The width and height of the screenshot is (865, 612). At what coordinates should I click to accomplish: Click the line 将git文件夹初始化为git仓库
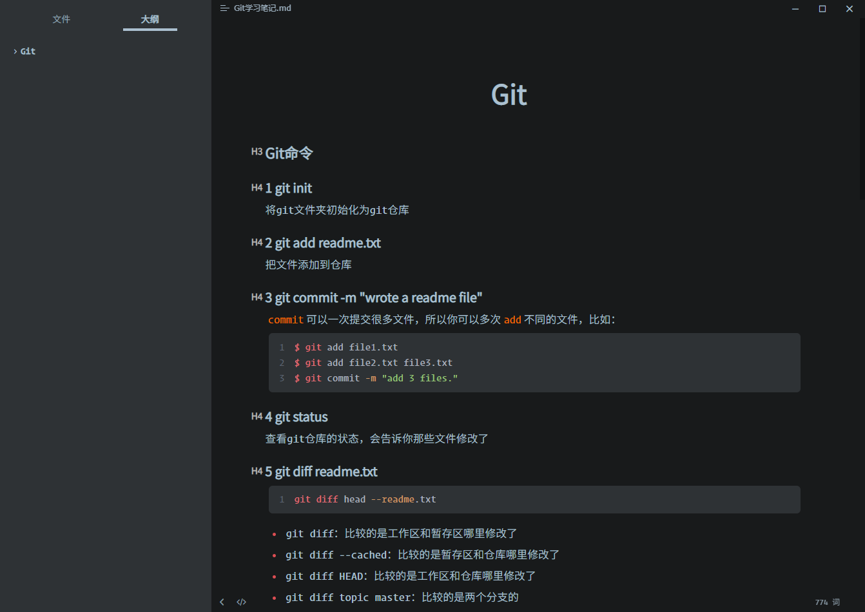point(337,210)
